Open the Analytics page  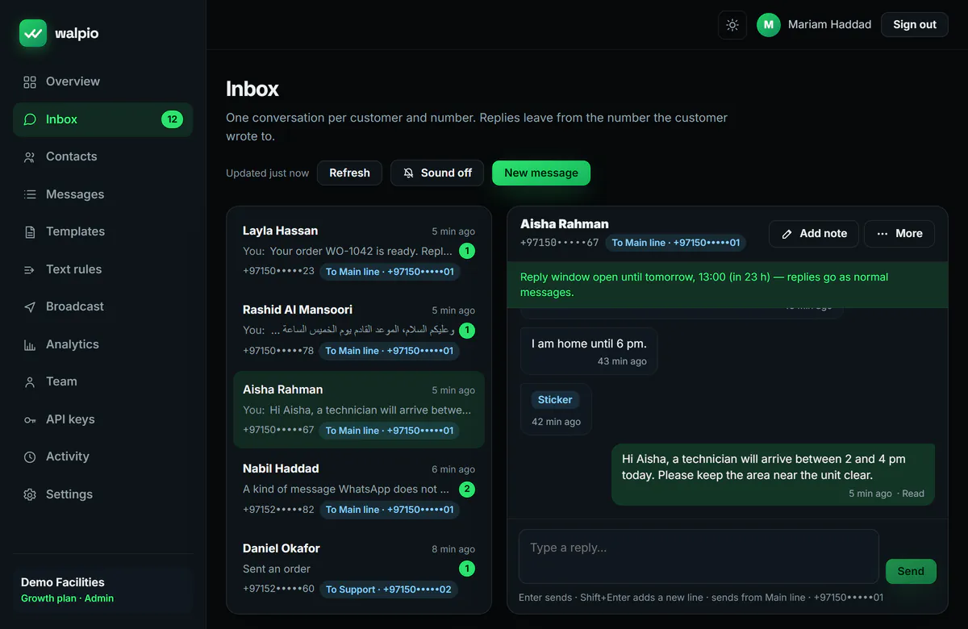pyautogui.click(x=103, y=344)
